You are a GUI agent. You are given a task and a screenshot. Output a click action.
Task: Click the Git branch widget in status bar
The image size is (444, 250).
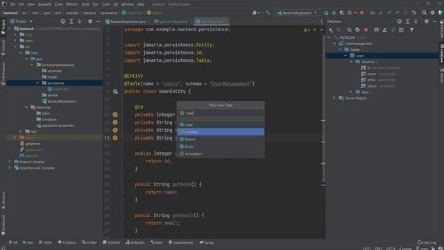point(422,249)
